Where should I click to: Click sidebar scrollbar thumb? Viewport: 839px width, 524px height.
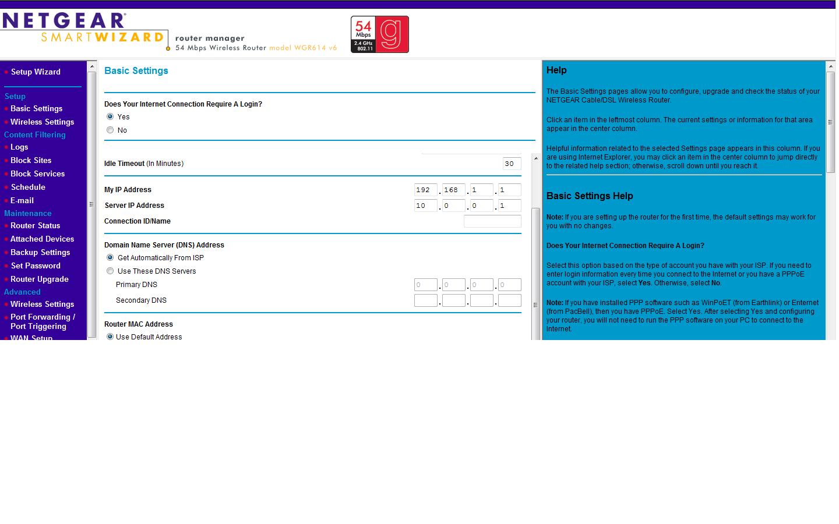[x=91, y=204]
